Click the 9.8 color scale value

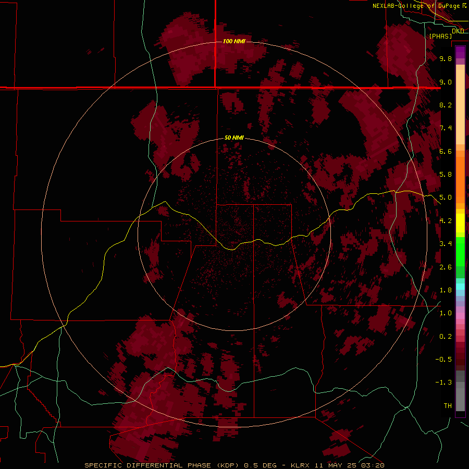[x=446, y=58]
